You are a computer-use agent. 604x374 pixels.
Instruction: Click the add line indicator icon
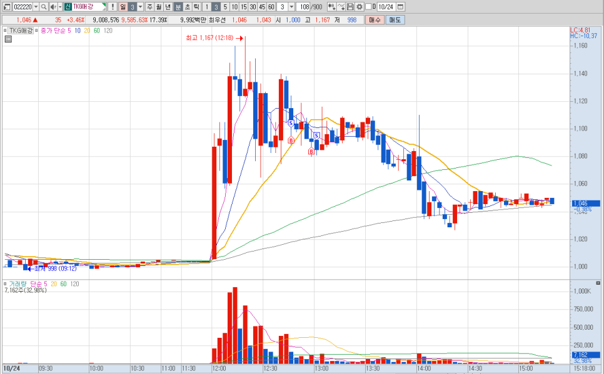tap(341, 7)
